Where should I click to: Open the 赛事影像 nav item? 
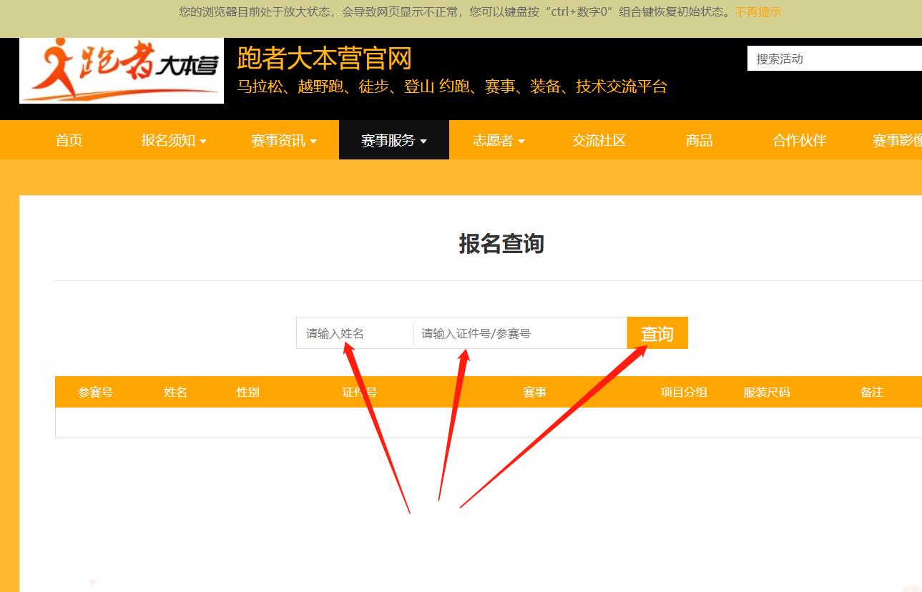(897, 140)
